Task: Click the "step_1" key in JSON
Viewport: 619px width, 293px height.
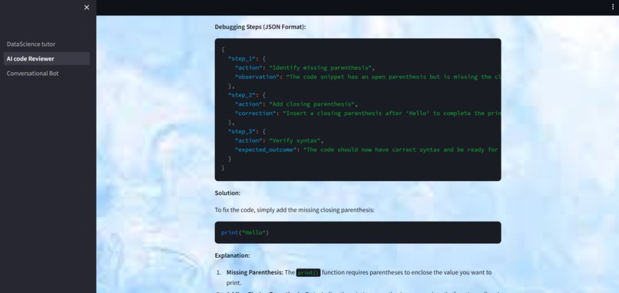Action: [242, 59]
